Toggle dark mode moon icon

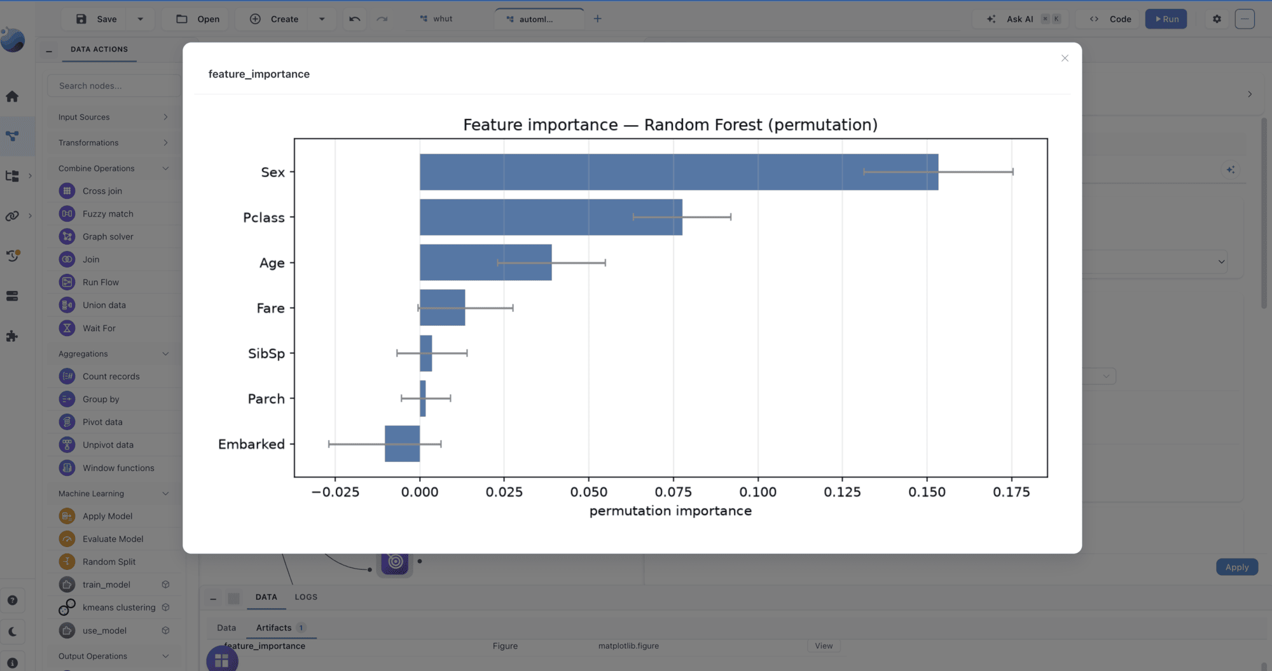(12, 632)
